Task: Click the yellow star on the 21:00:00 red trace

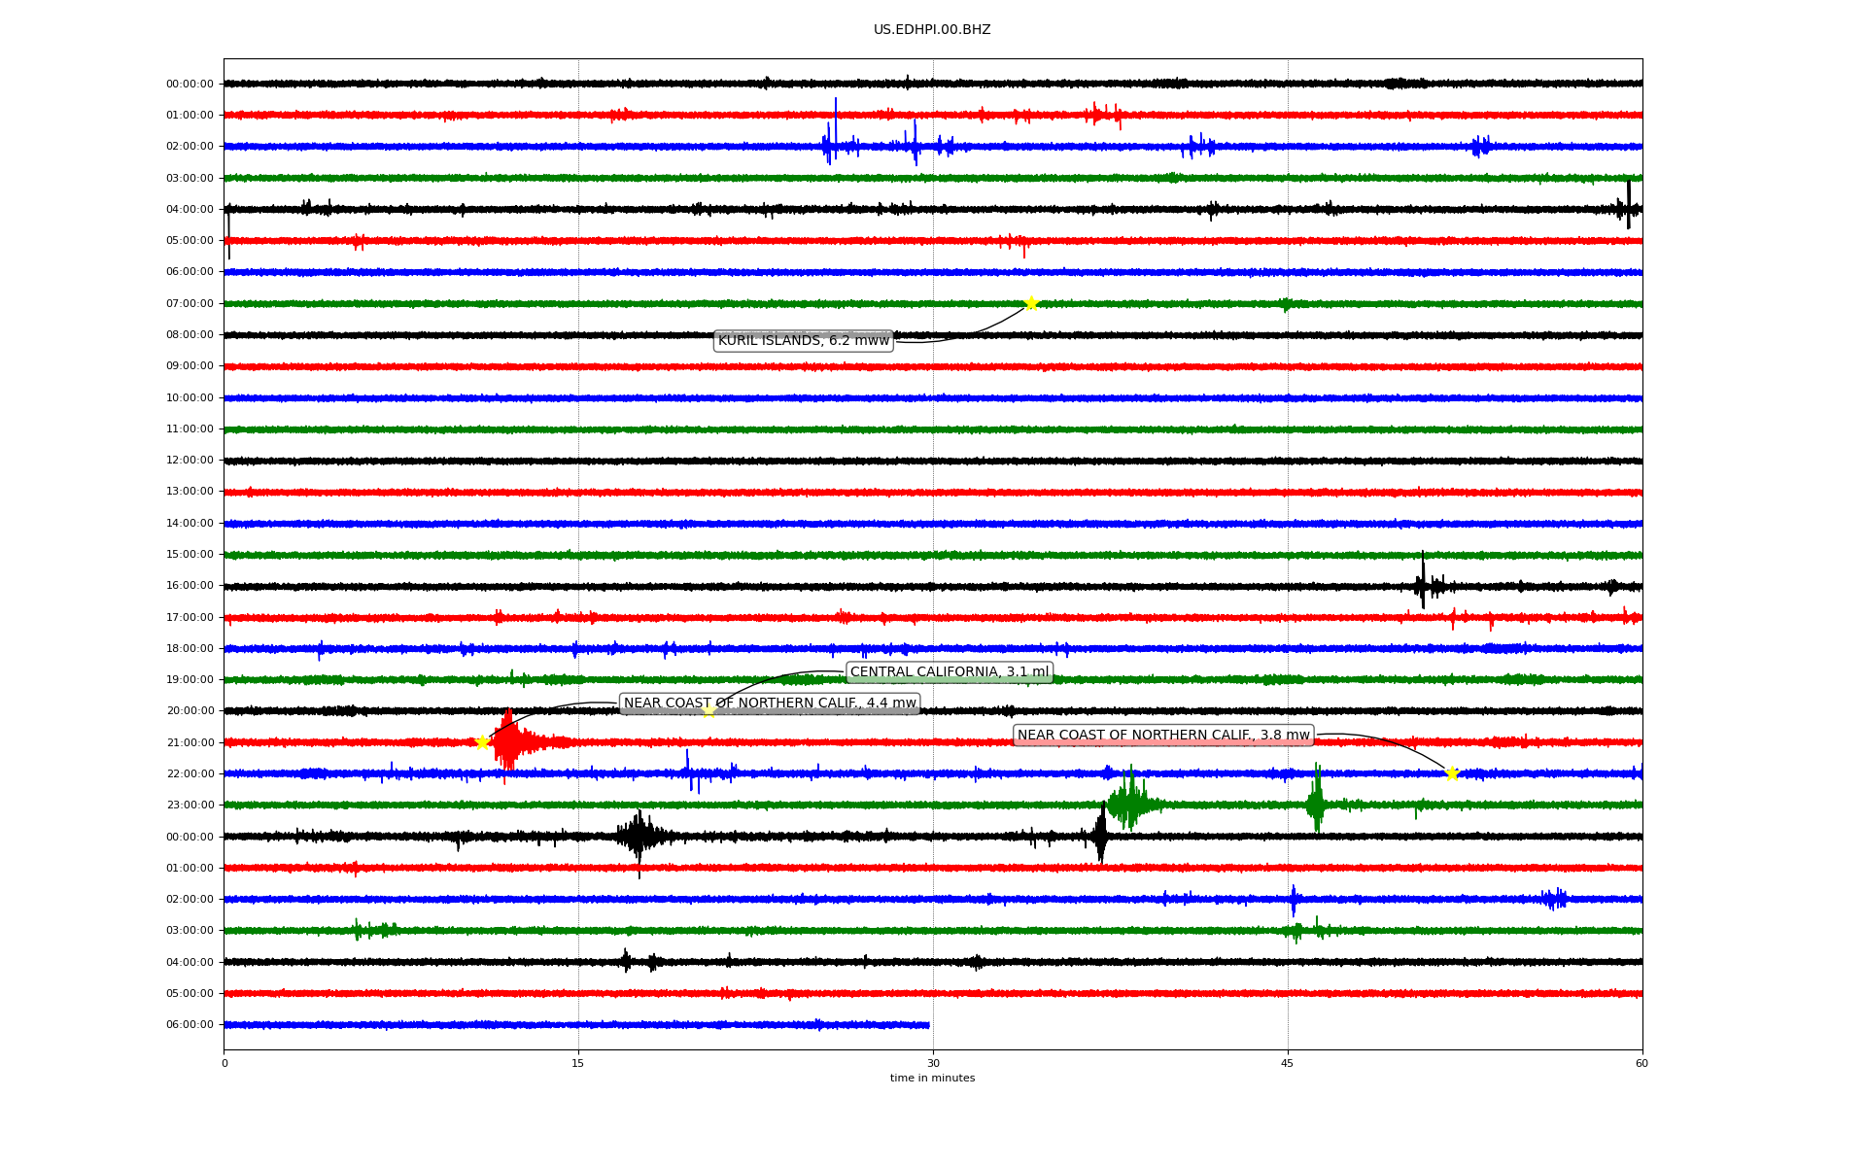Action: [x=482, y=742]
